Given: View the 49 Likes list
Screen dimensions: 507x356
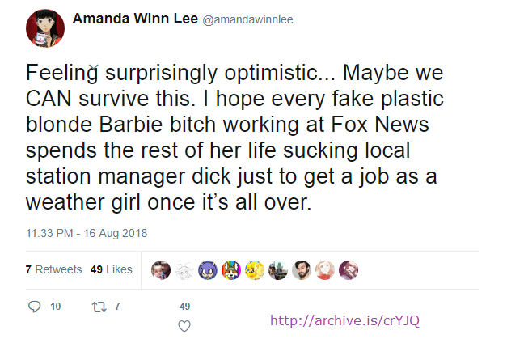Looking at the screenshot, I should click(x=112, y=269).
